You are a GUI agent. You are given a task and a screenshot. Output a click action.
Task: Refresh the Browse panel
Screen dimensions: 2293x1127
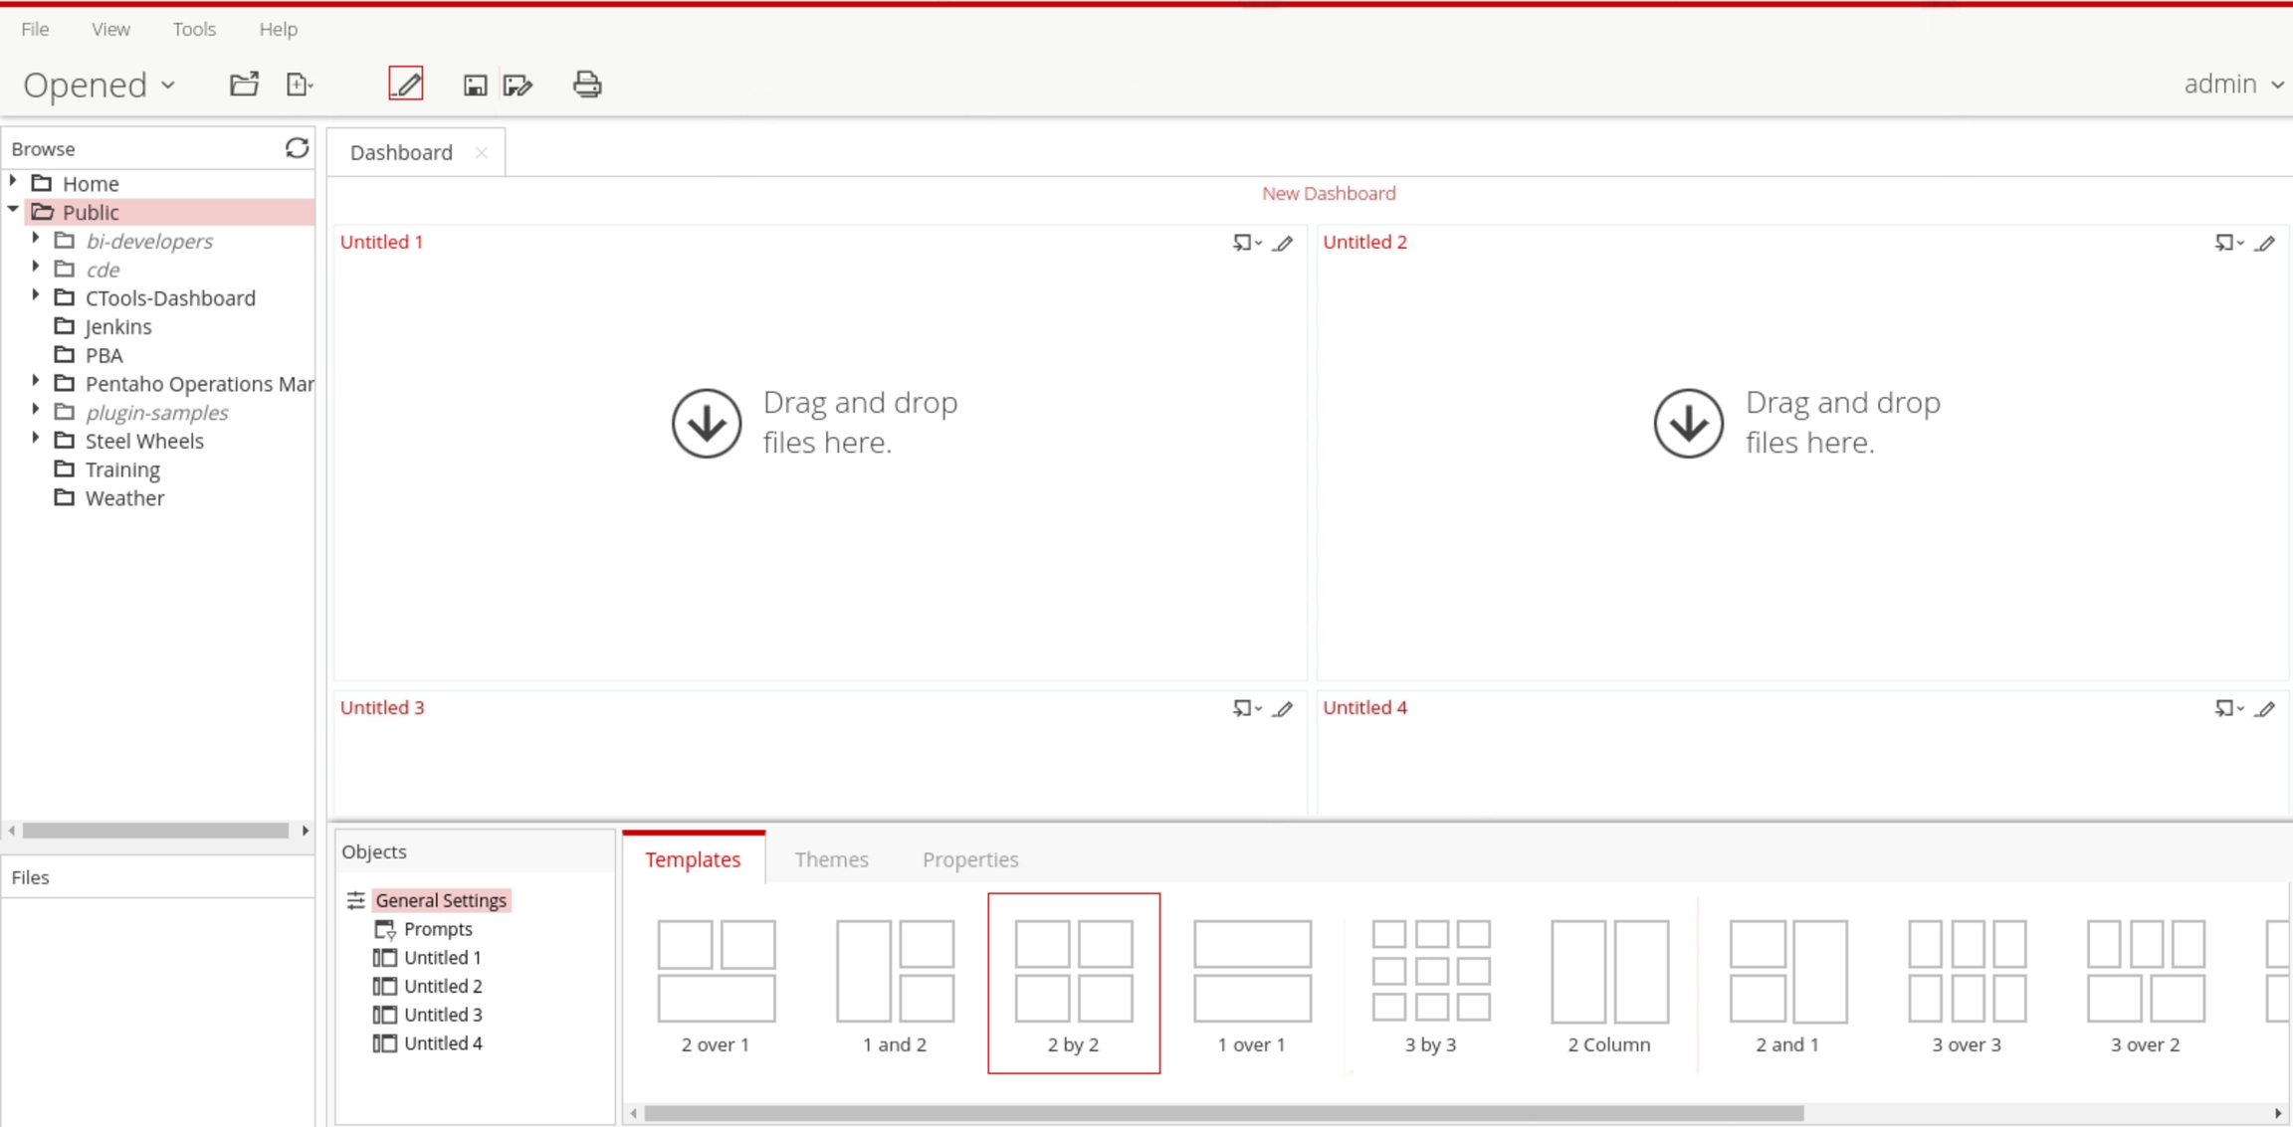pyautogui.click(x=297, y=148)
